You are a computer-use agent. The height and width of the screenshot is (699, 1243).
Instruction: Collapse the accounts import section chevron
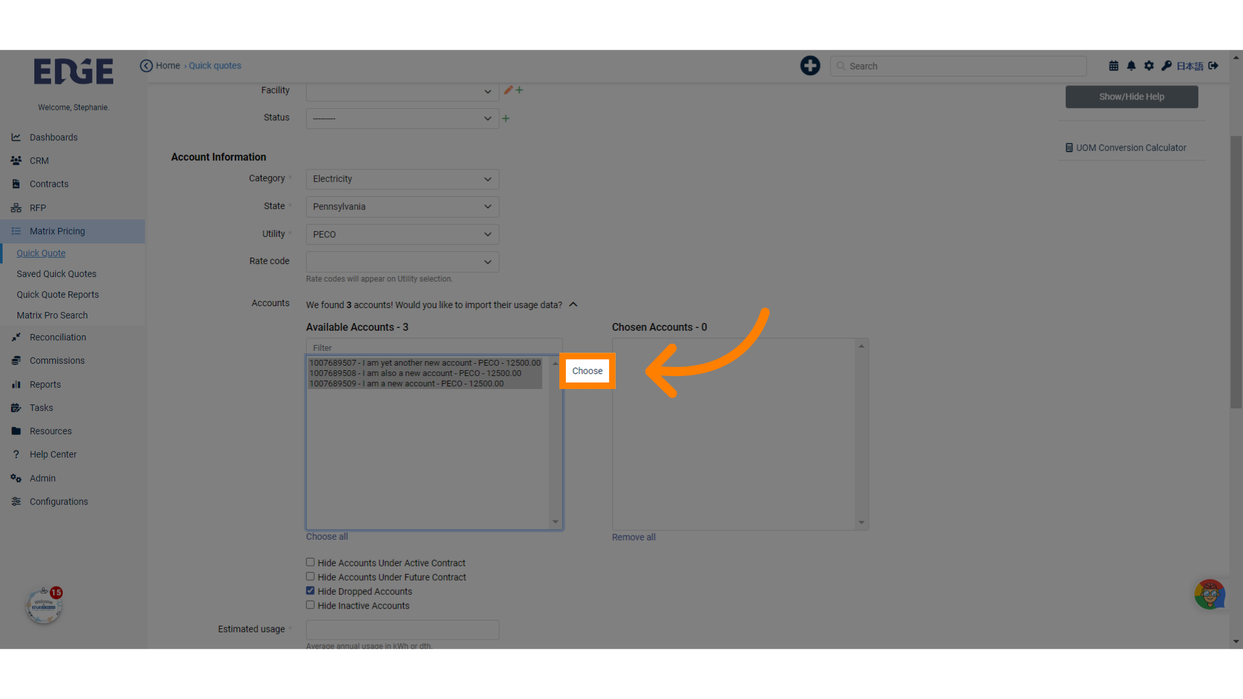pos(573,304)
